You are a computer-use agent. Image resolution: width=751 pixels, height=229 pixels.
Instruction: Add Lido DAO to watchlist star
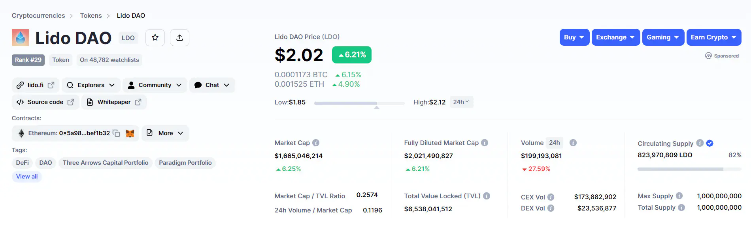(155, 37)
